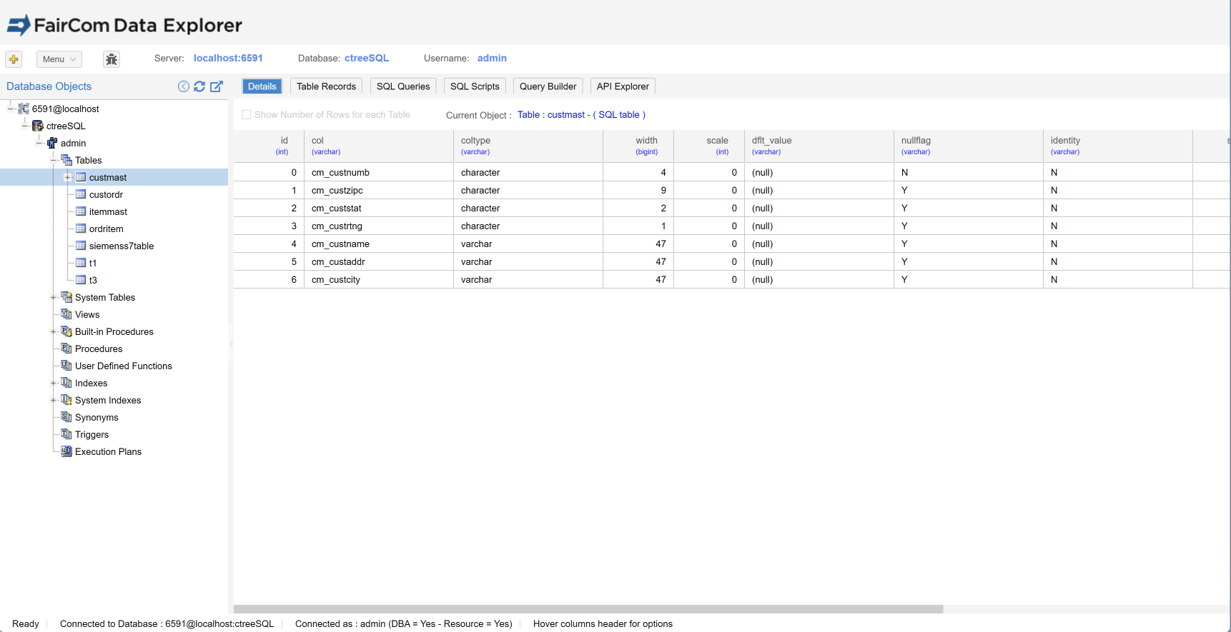1231x632 pixels.
Task: Click the col column header
Action: [379, 146]
